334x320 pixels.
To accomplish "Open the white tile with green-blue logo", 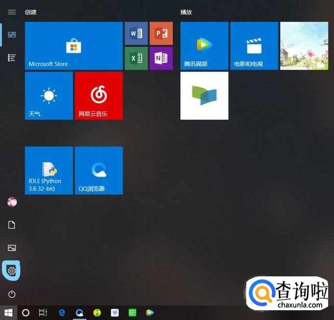I will pos(204,96).
